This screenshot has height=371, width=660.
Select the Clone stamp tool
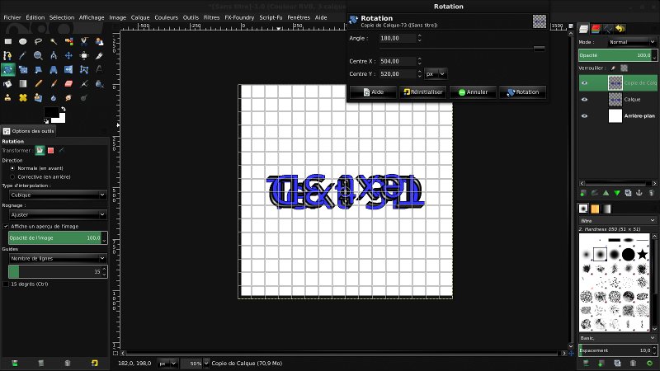8,97
